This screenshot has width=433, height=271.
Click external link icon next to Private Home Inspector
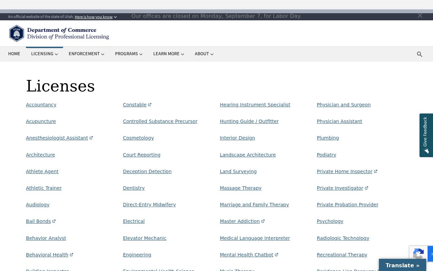375,171
